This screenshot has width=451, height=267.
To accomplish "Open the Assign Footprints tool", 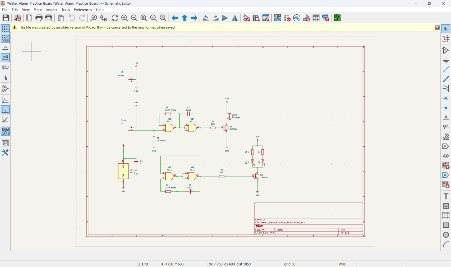I will tap(306, 18).
